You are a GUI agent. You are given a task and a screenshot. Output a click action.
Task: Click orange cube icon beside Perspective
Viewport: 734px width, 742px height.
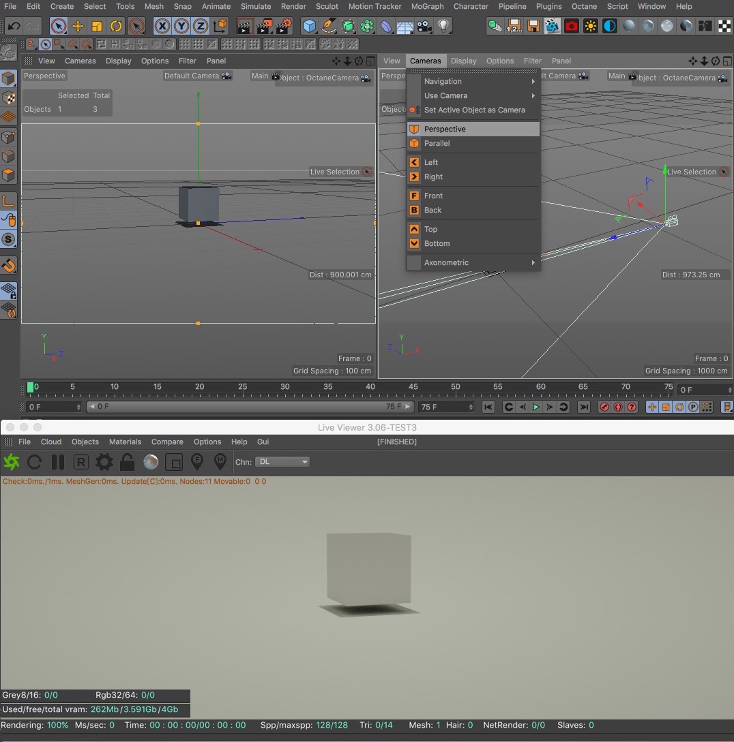[414, 129]
